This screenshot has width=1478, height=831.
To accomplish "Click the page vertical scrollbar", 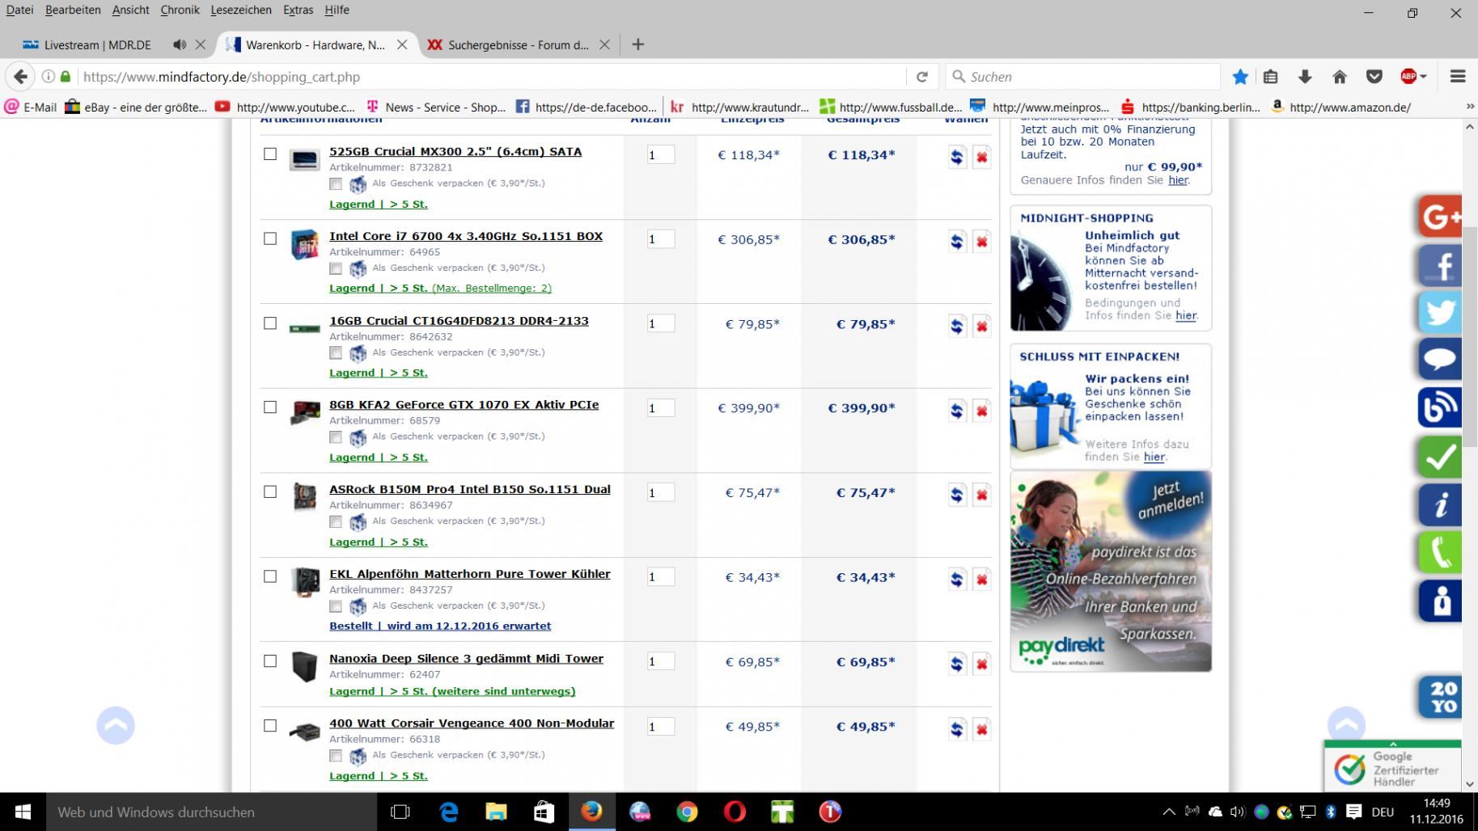I will [1469, 335].
